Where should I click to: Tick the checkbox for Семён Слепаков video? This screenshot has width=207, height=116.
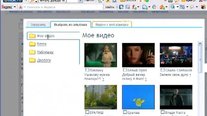[162, 70]
